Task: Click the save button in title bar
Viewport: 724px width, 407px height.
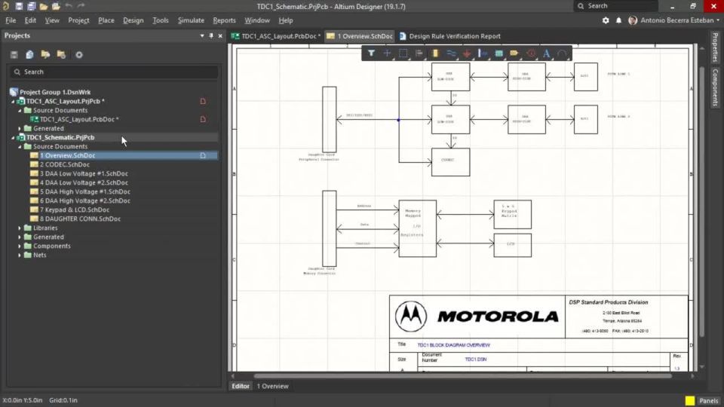Action: point(19,6)
